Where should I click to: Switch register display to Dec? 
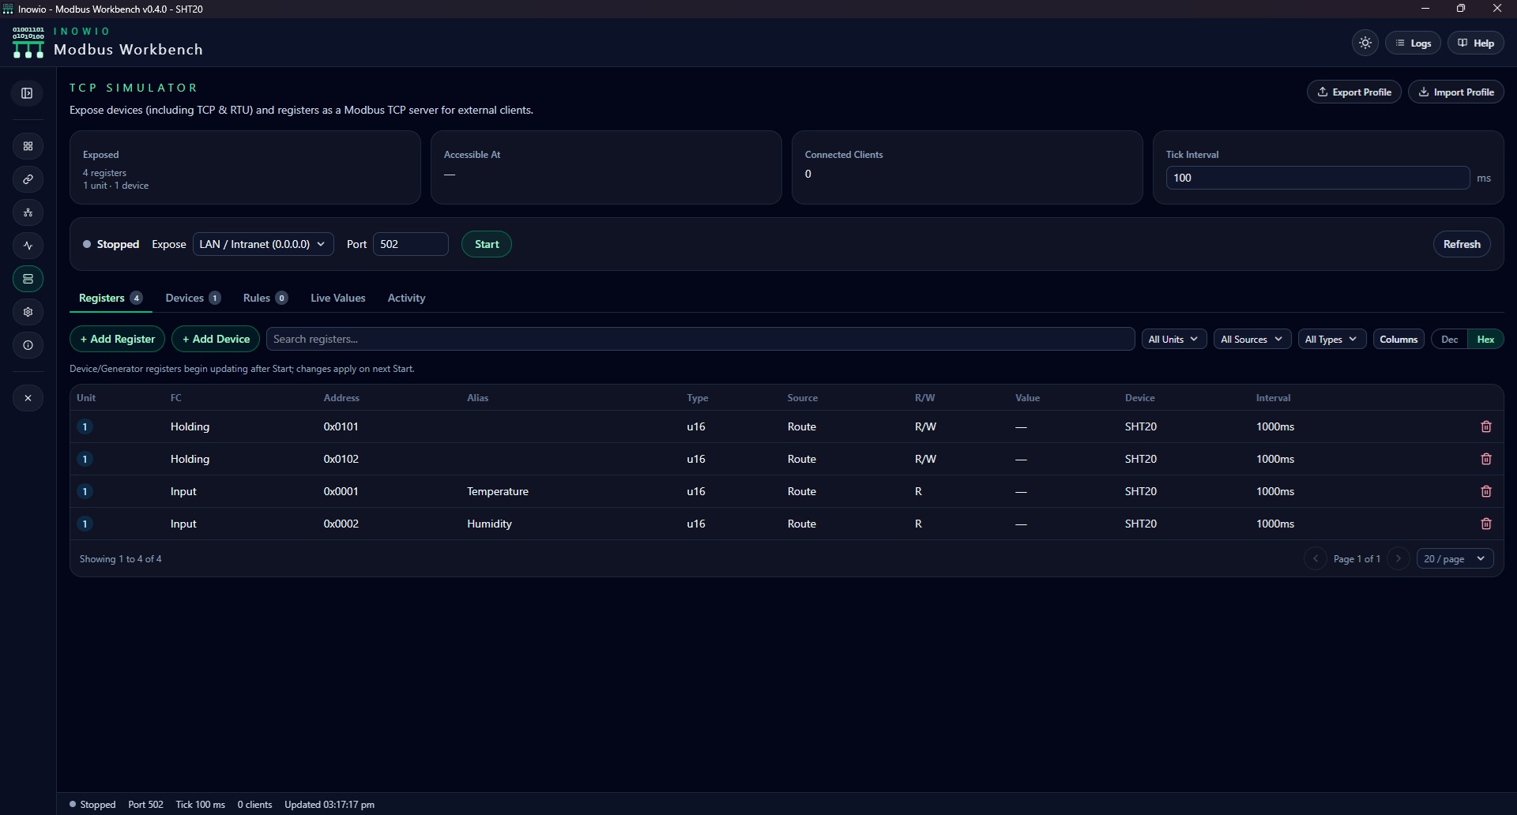coord(1449,339)
